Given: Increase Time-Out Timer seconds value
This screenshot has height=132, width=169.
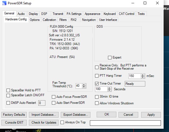Looking at the screenshot, I should (109, 88).
